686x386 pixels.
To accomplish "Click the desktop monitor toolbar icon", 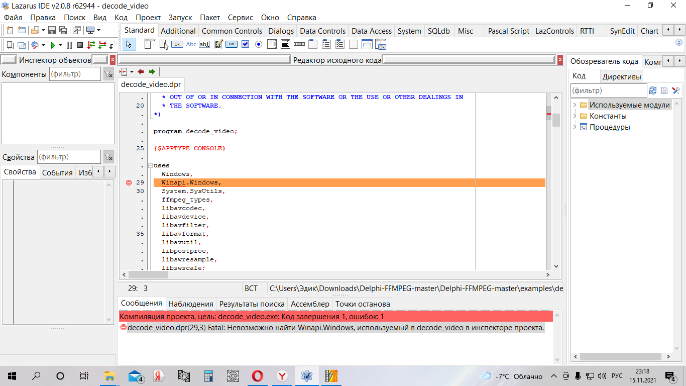I will 90,30.
